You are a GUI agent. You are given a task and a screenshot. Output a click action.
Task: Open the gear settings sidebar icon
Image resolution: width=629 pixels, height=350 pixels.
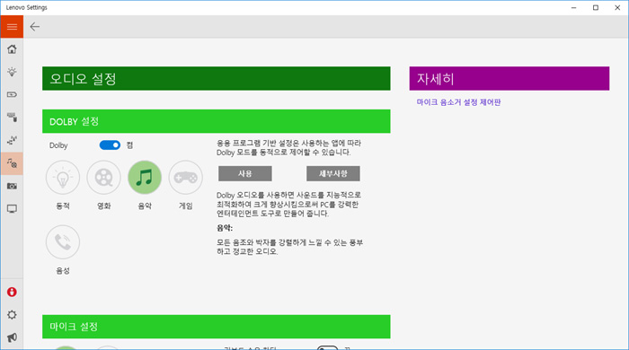tap(12, 315)
